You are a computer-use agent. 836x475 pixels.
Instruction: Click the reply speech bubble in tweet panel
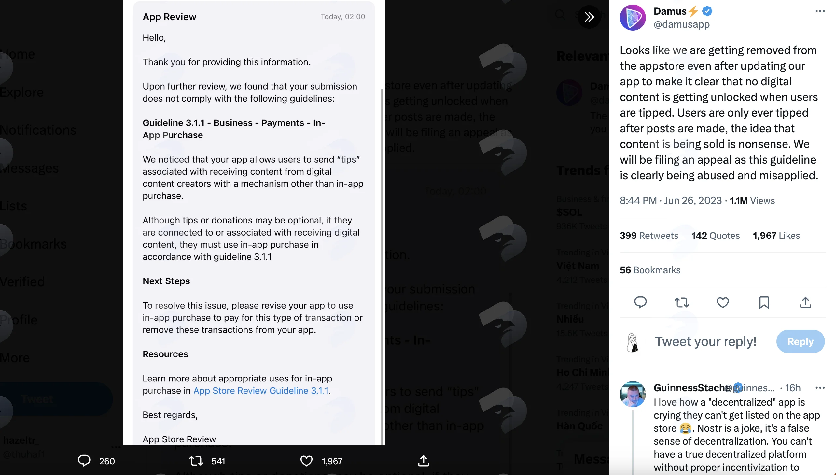640,302
